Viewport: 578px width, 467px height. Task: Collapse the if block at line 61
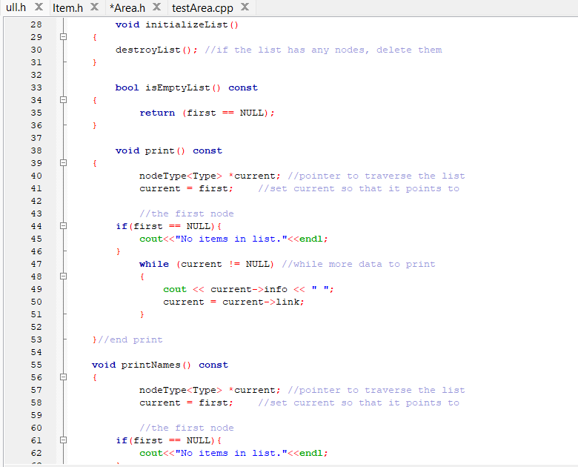(64, 440)
